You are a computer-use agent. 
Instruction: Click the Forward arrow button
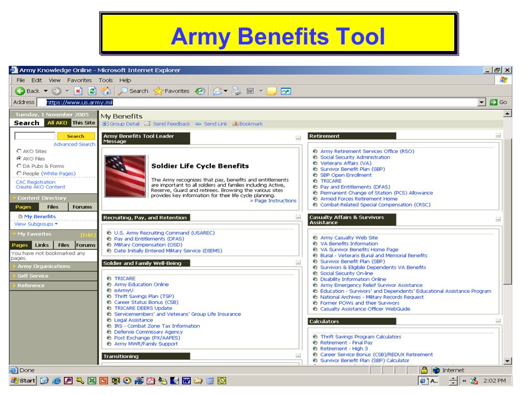coord(56,91)
